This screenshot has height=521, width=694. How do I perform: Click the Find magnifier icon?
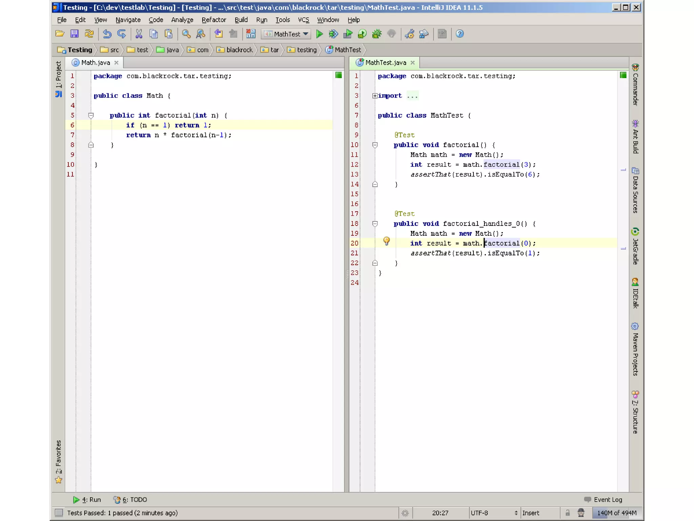(186, 34)
